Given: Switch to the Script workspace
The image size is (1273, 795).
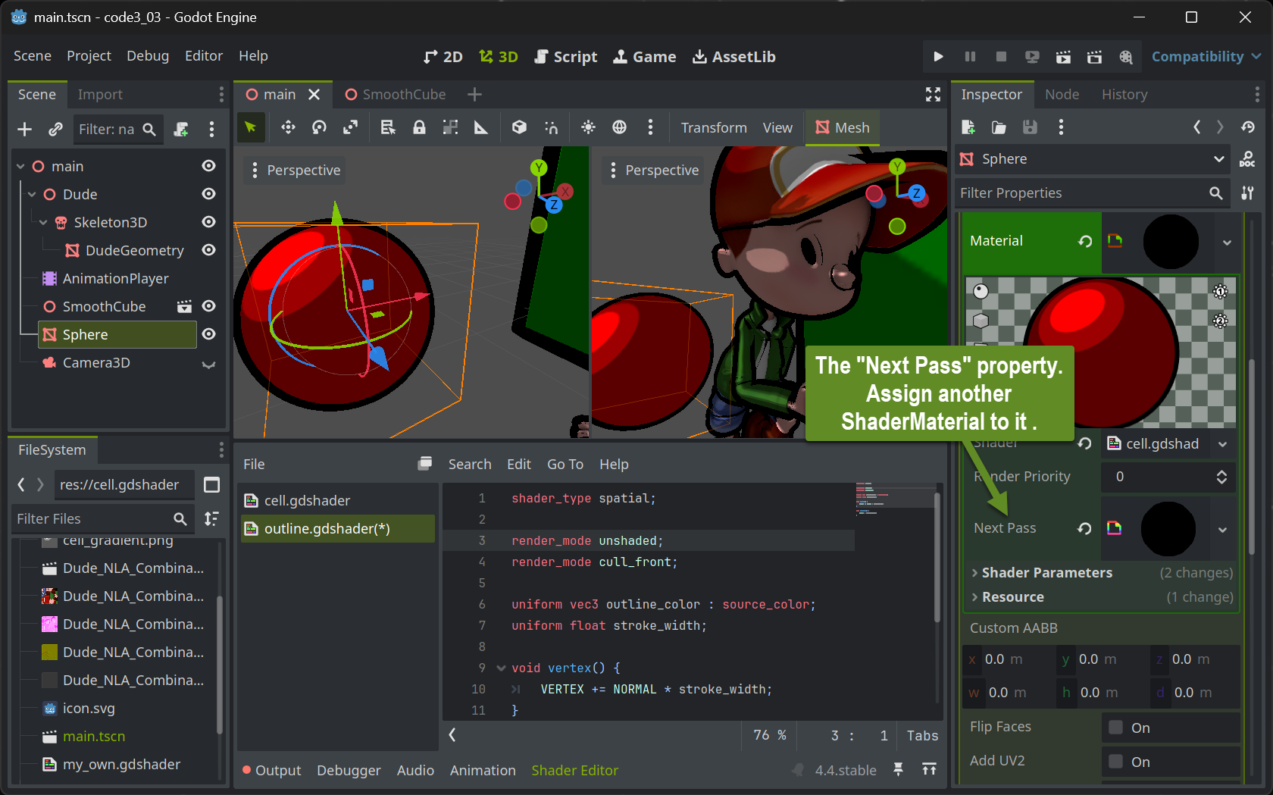Looking at the screenshot, I should [x=565, y=57].
